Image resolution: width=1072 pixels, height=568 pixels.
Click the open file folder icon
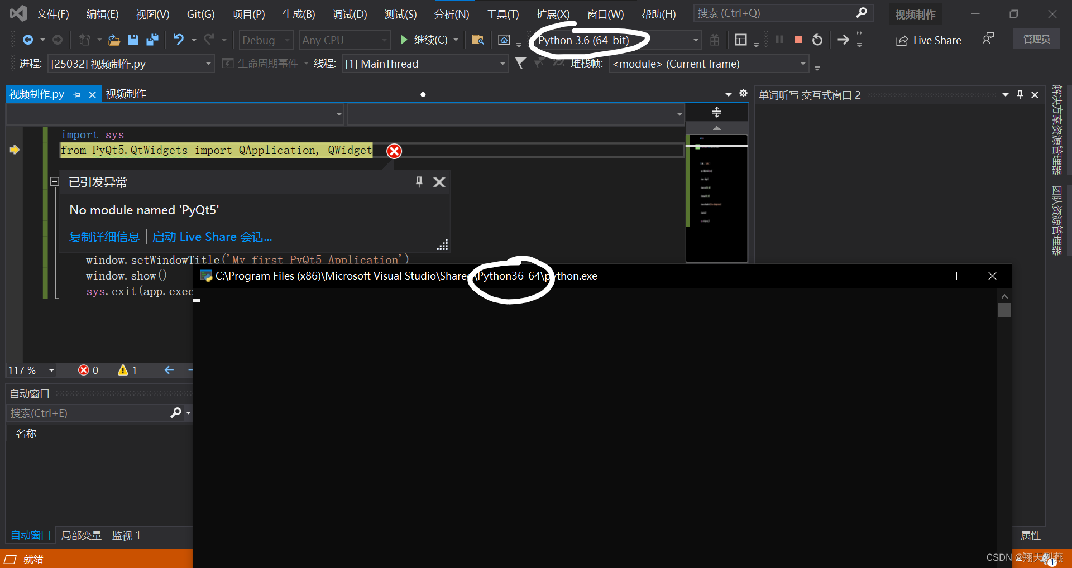coord(114,40)
